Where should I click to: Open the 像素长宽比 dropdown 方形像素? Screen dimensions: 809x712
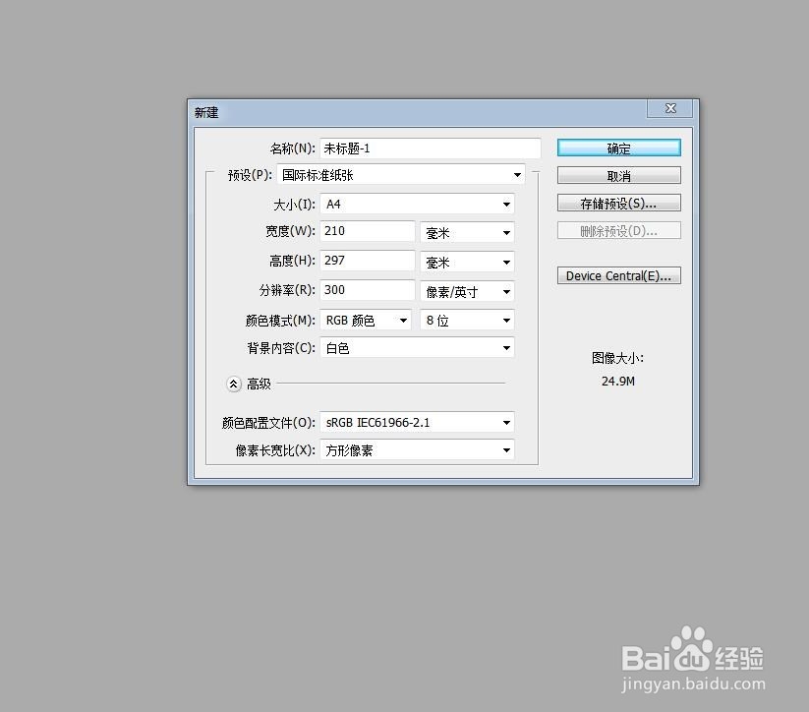point(417,450)
